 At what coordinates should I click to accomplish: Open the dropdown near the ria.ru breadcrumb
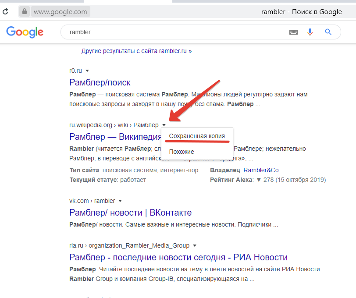(x=195, y=245)
